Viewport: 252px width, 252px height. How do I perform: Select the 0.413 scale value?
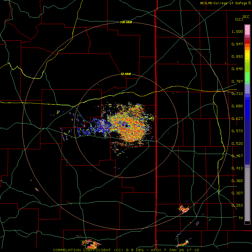tap(237, 168)
